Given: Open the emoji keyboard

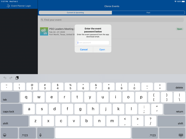Looking at the screenshot, I should 9,133.
